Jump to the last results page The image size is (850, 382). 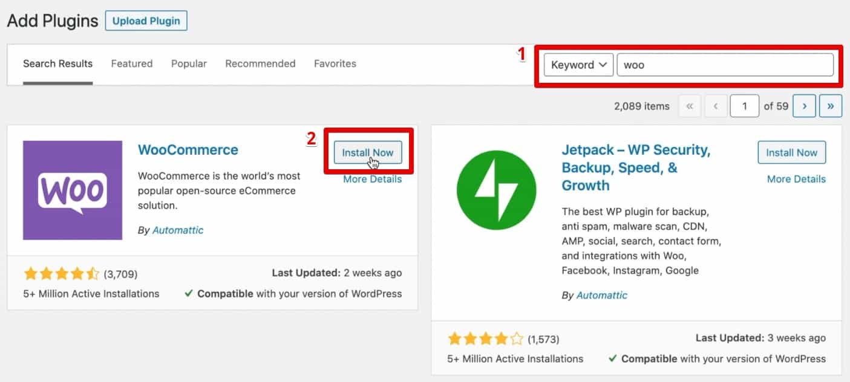(x=830, y=105)
